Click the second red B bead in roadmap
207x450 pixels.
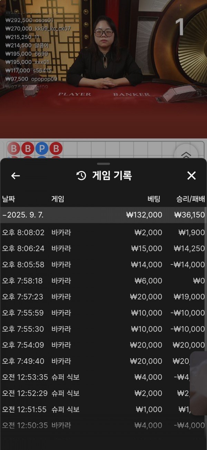coord(28,149)
